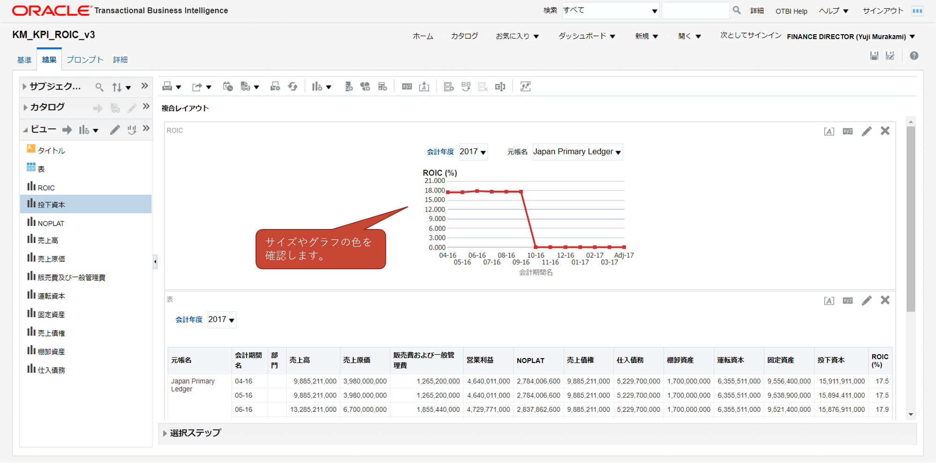This screenshot has width=936, height=464.
Task: Go to ホーム link
Action: 423,36
